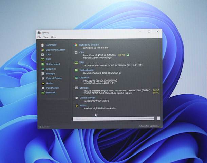Click Western Digital WDC drive entry

click(x=117, y=91)
